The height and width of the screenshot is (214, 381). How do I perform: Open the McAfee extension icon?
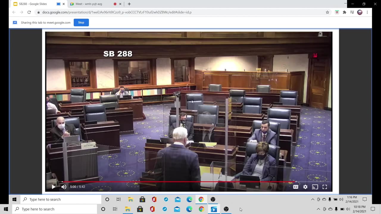tap(337, 12)
